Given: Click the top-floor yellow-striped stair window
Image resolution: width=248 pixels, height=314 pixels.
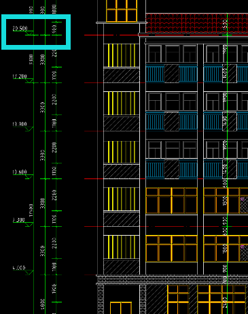Looking at the screenshot, I should pyautogui.click(x=122, y=55).
